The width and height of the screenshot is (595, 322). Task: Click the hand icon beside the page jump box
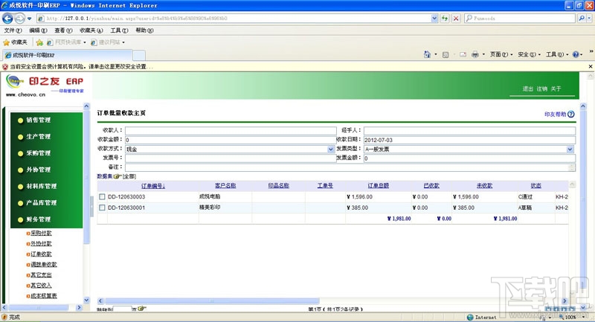(x=141, y=309)
